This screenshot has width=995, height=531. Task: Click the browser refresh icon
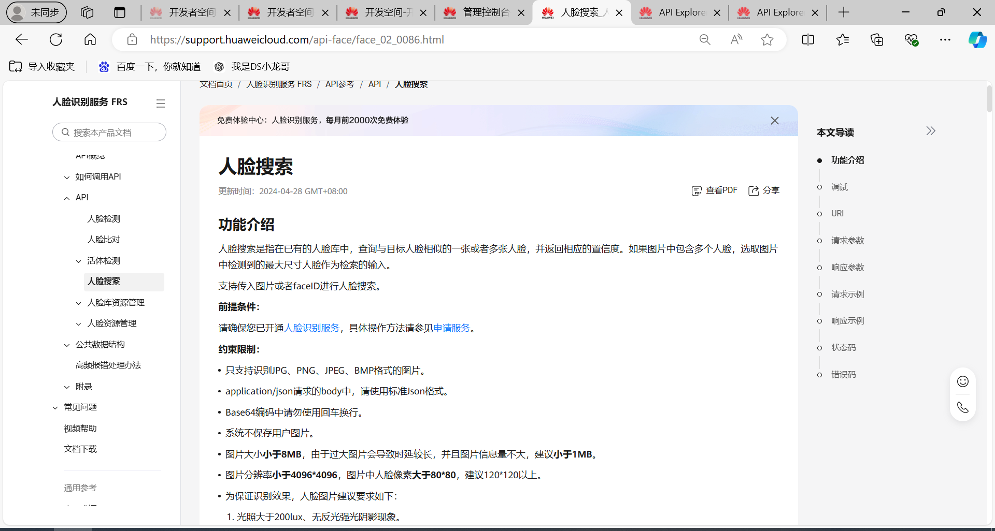tap(56, 39)
